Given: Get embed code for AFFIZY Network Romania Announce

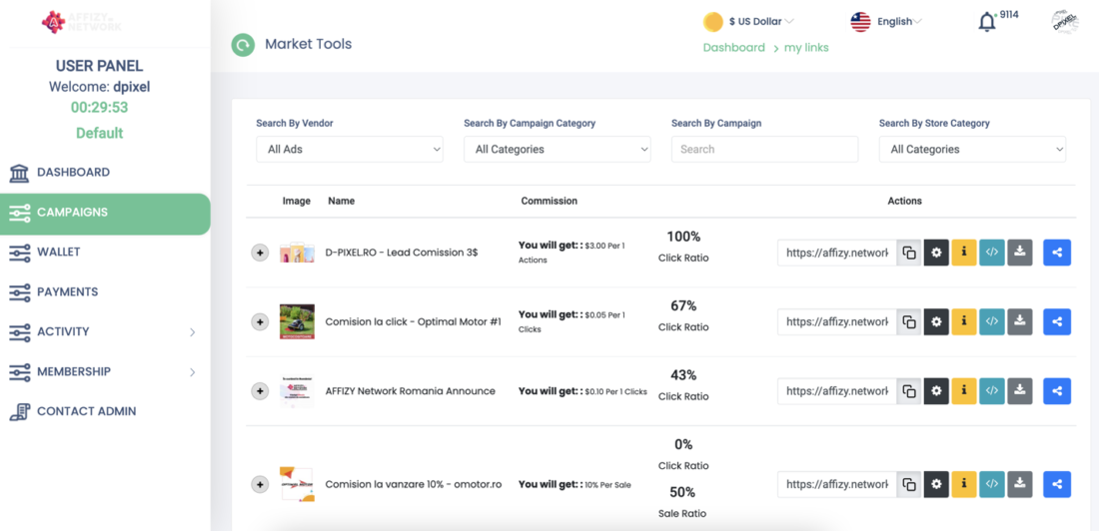Looking at the screenshot, I should 992,391.
